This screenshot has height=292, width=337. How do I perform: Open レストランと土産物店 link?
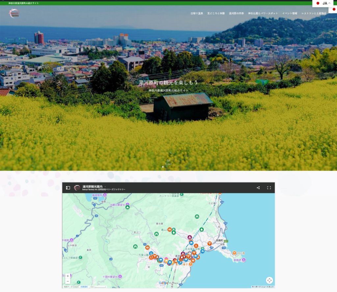[x=314, y=13]
